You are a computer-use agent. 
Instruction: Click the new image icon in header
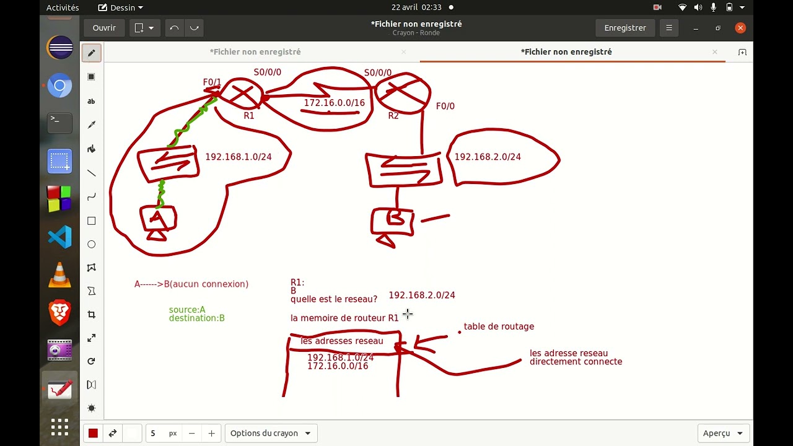point(139,28)
